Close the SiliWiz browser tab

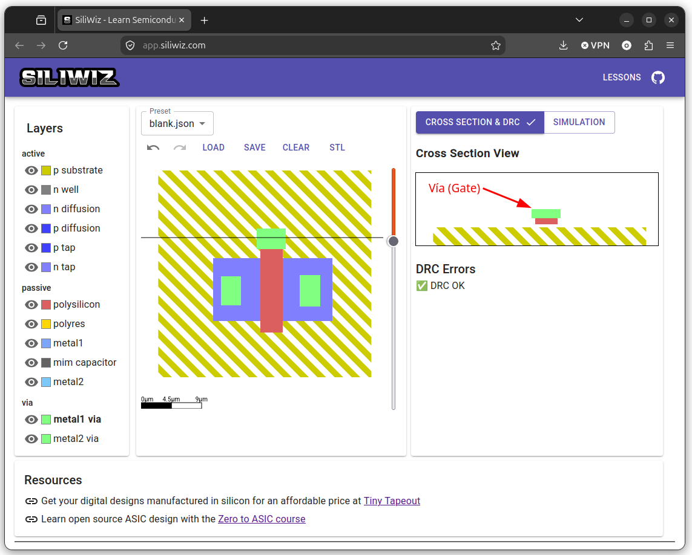coord(182,21)
